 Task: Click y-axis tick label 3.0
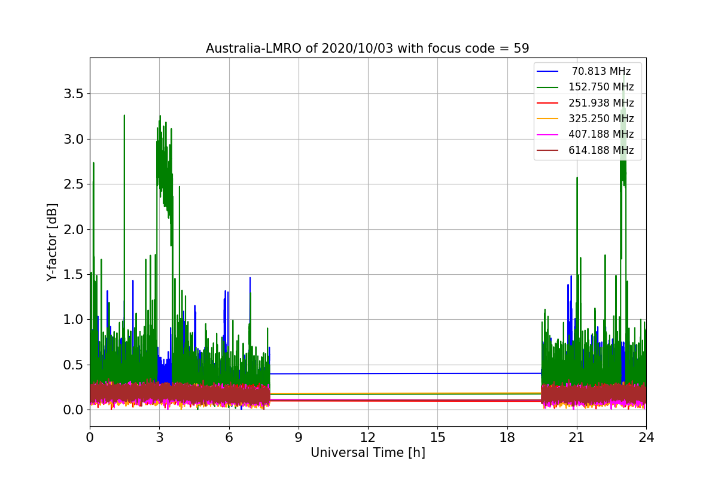click(x=73, y=139)
